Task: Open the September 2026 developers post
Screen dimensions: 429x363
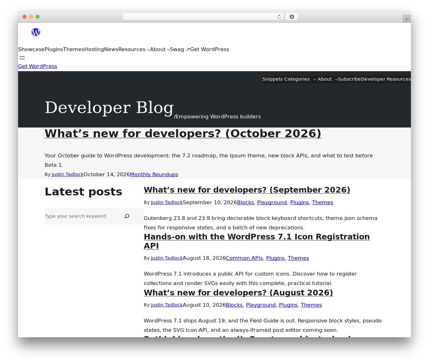Action: click(247, 190)
